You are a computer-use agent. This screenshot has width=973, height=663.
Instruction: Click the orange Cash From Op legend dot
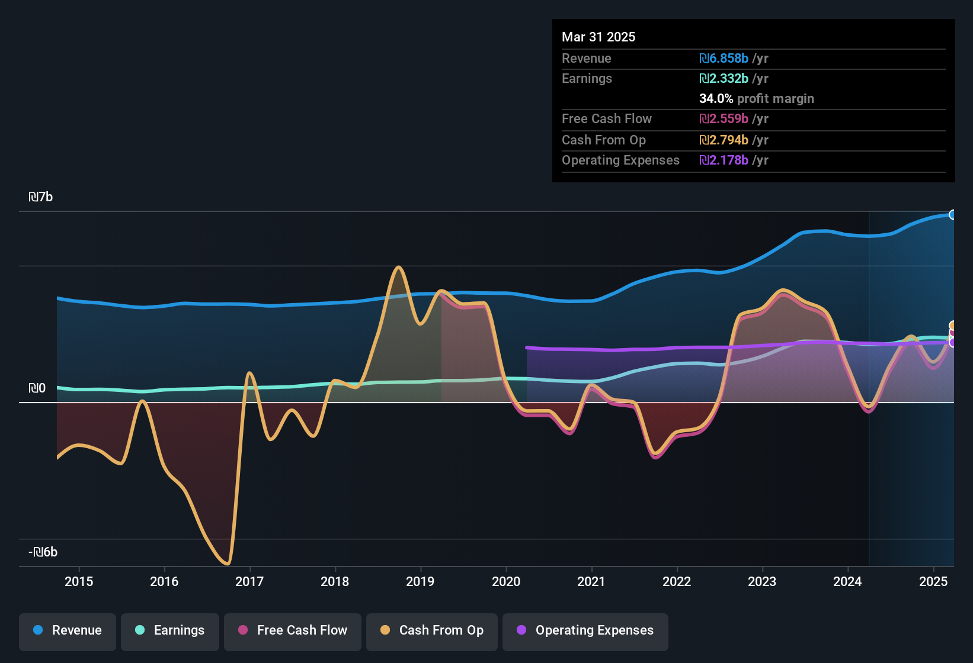pos(385,630)
